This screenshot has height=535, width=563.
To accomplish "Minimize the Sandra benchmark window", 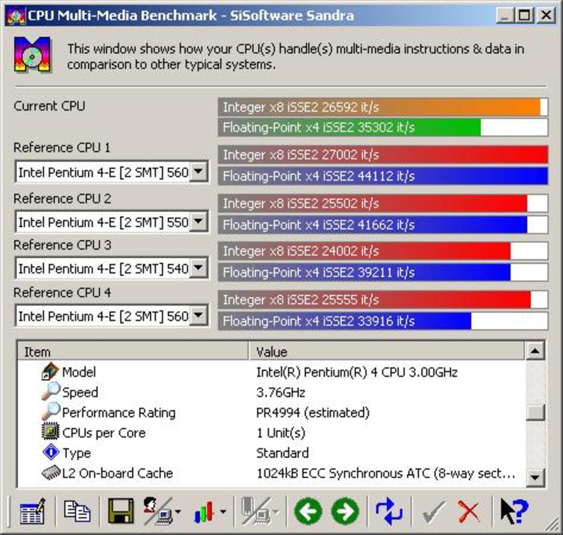I will [504, 15].
